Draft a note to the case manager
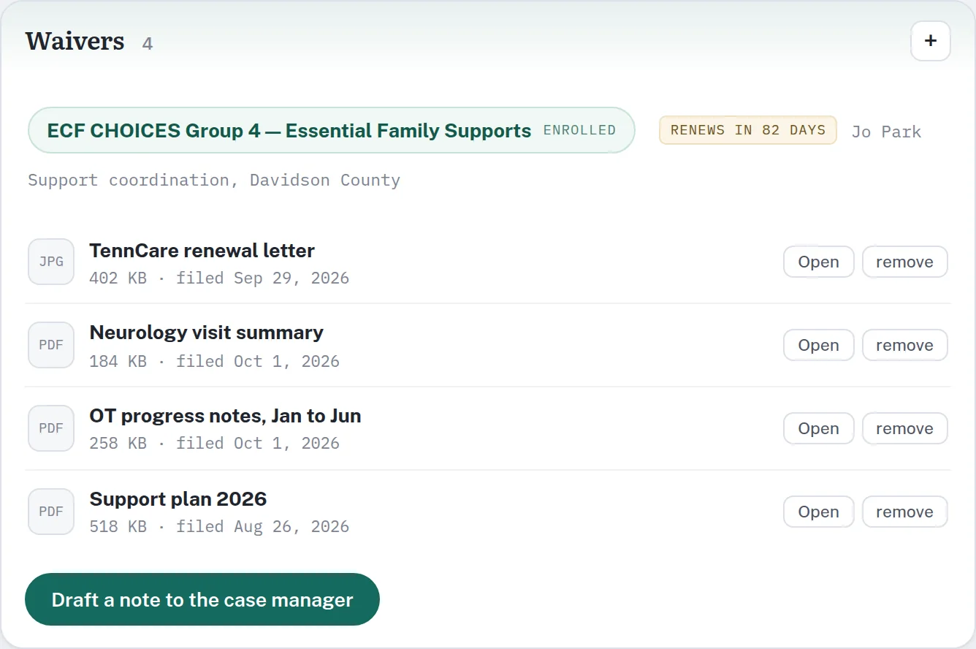Screen dimensions: 976x649 pyautogui.click(x=202, y=599)
